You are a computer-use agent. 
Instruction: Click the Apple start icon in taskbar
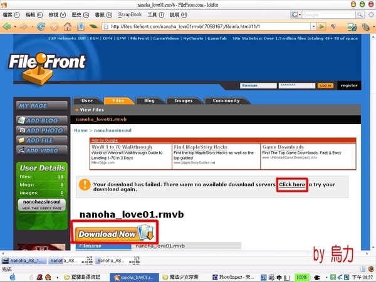click(13, 277)
